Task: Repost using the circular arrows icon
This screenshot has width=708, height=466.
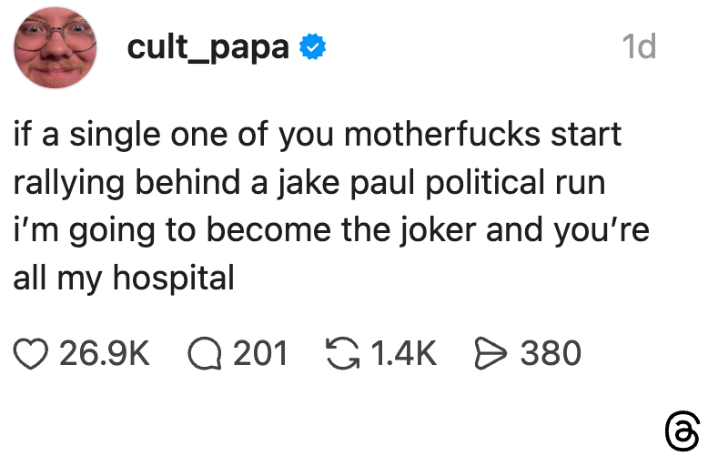Action: (x=341, y=354)
